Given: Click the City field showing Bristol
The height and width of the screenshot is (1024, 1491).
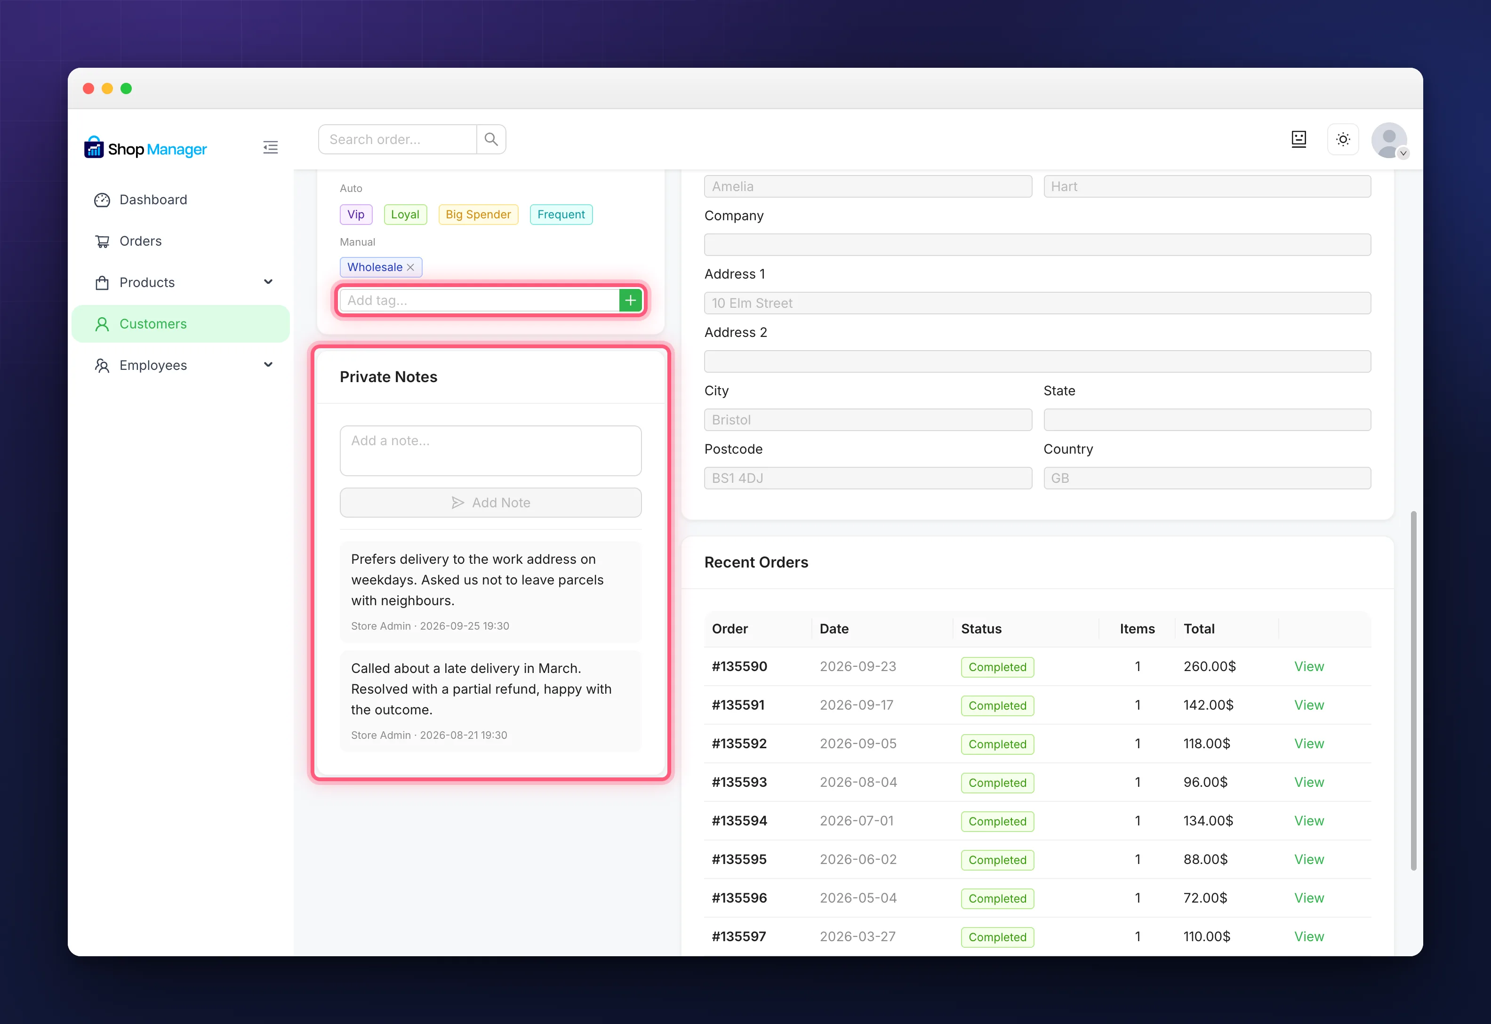Looking at the screenshot, I should click(868, 420).
